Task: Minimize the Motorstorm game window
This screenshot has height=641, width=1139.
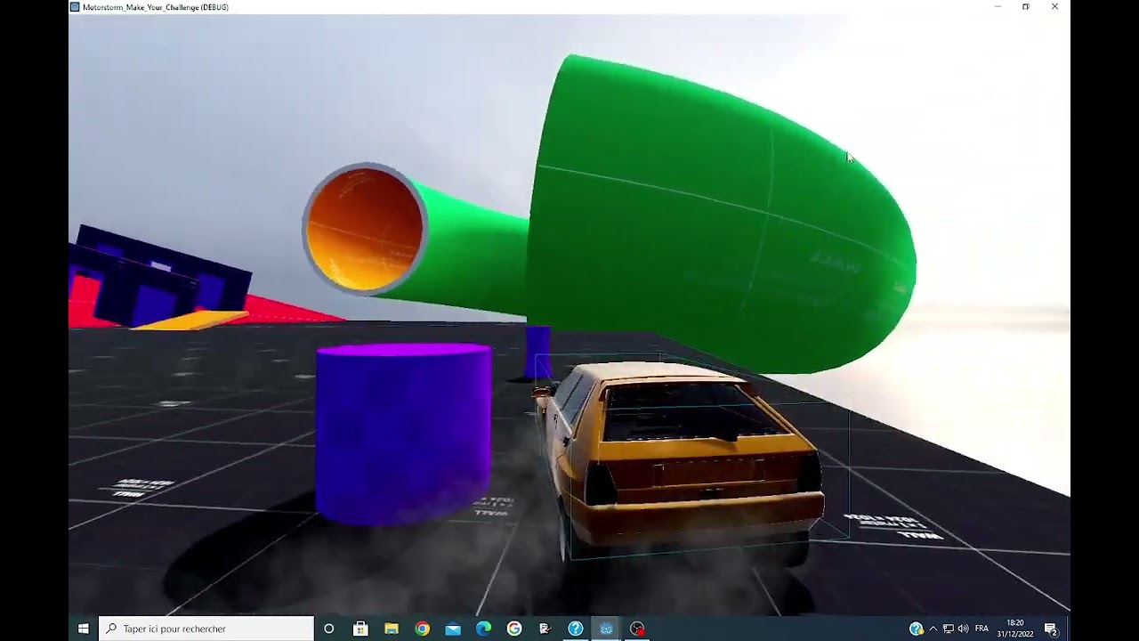Action: pyautogui.click(x=998, y=7)
